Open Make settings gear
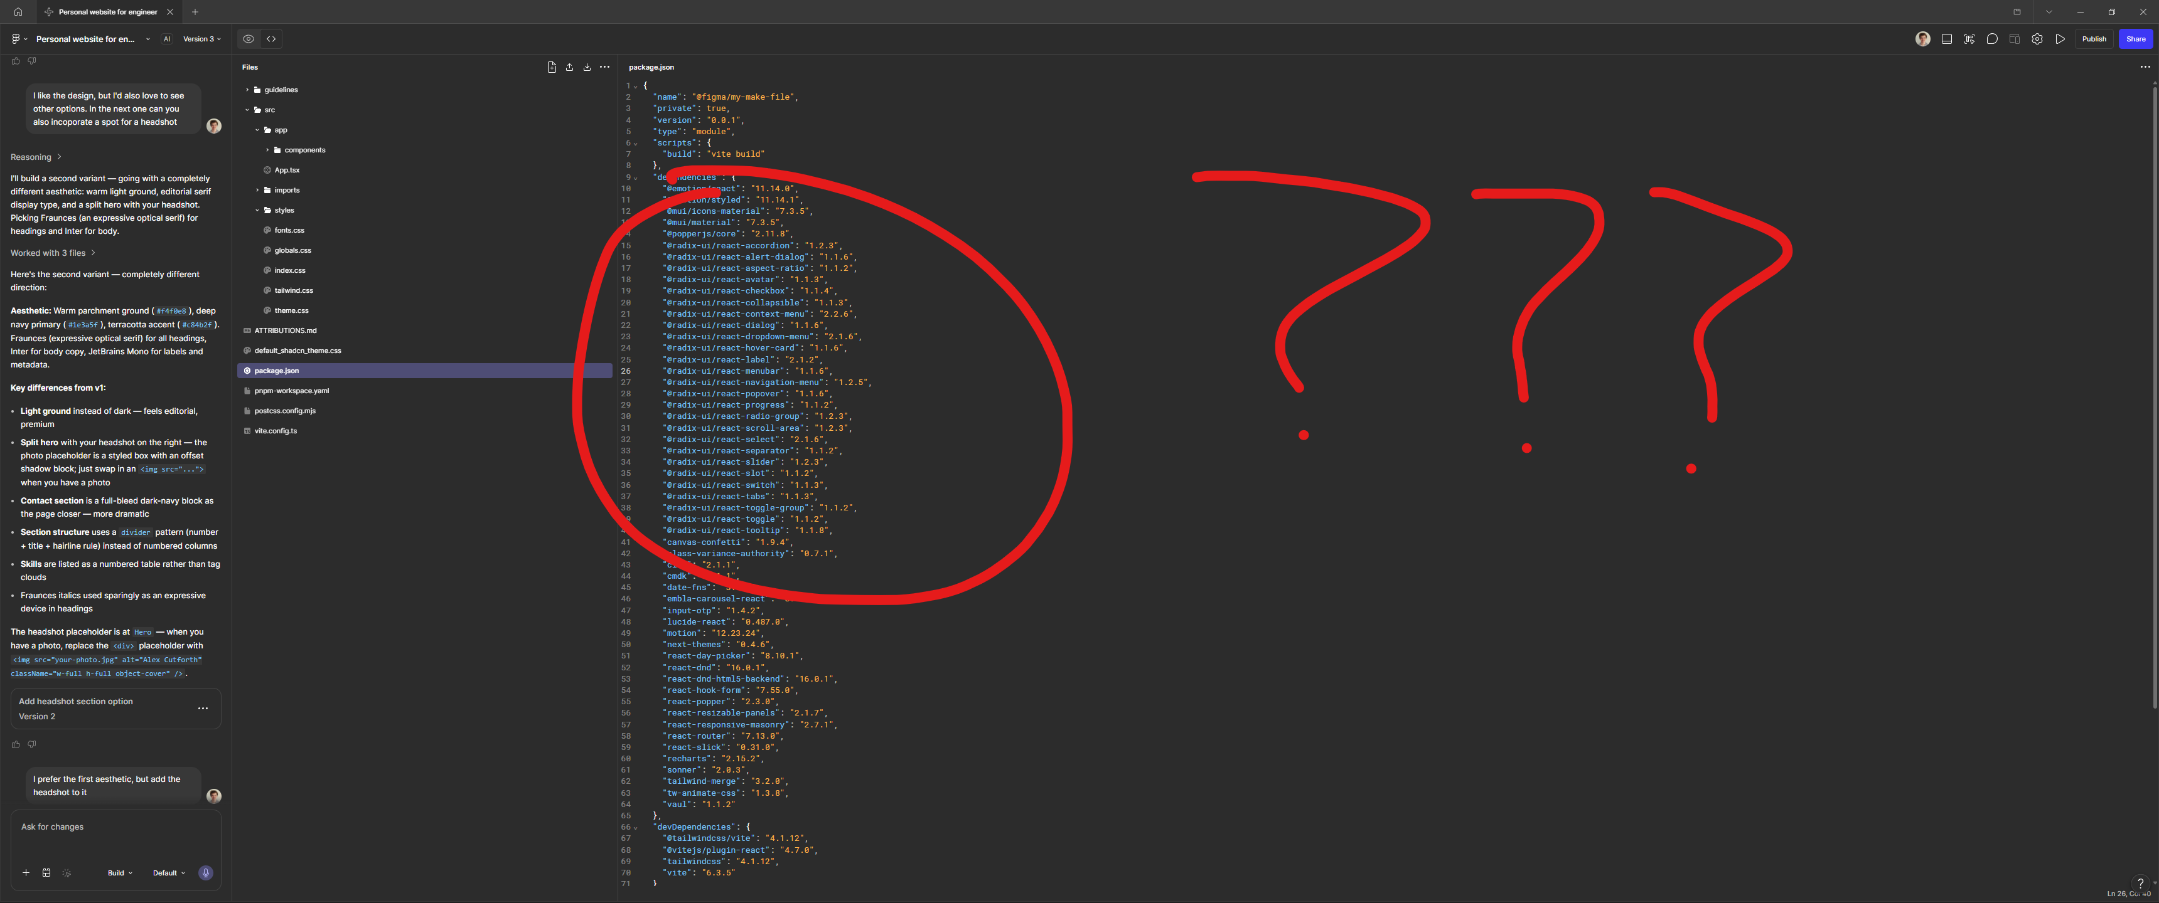Image resolution: width=2159 pixels, height=903 pixels. [x=2037, y=38]
